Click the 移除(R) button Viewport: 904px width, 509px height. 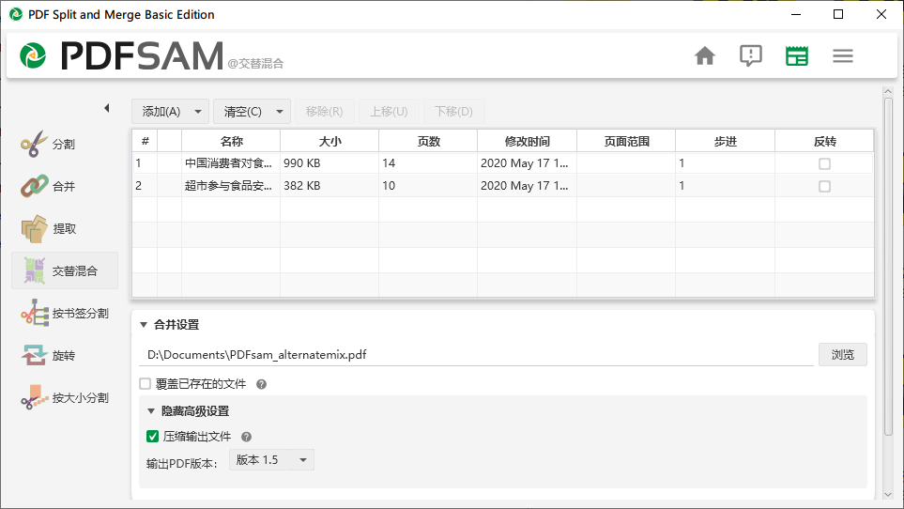pyautogui.click(x=324, y=111)
